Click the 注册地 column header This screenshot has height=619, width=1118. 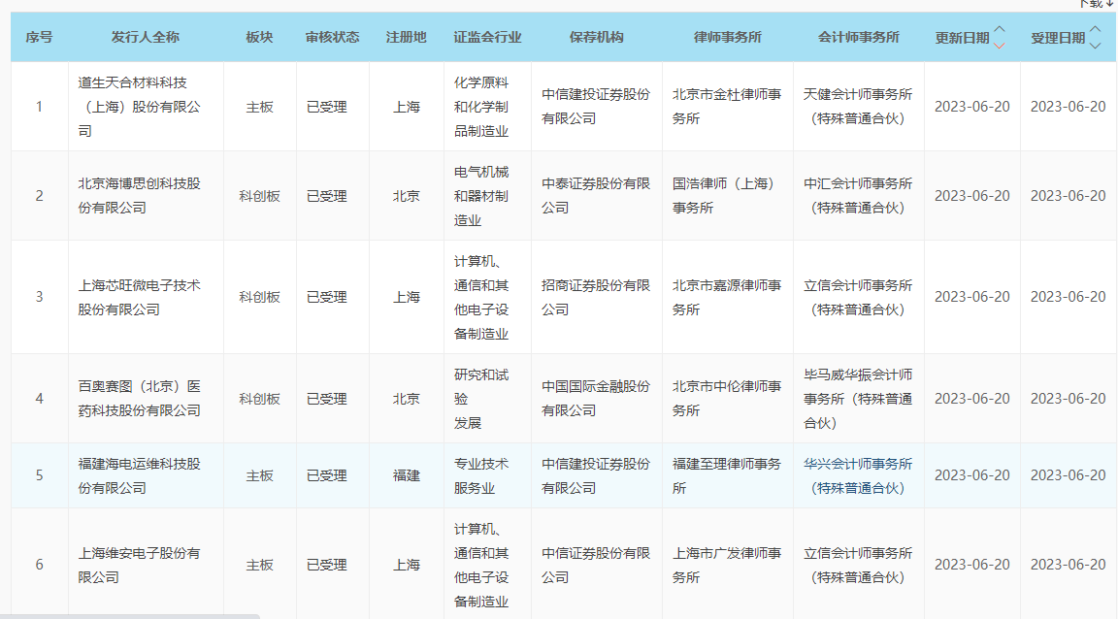(407, 37)
